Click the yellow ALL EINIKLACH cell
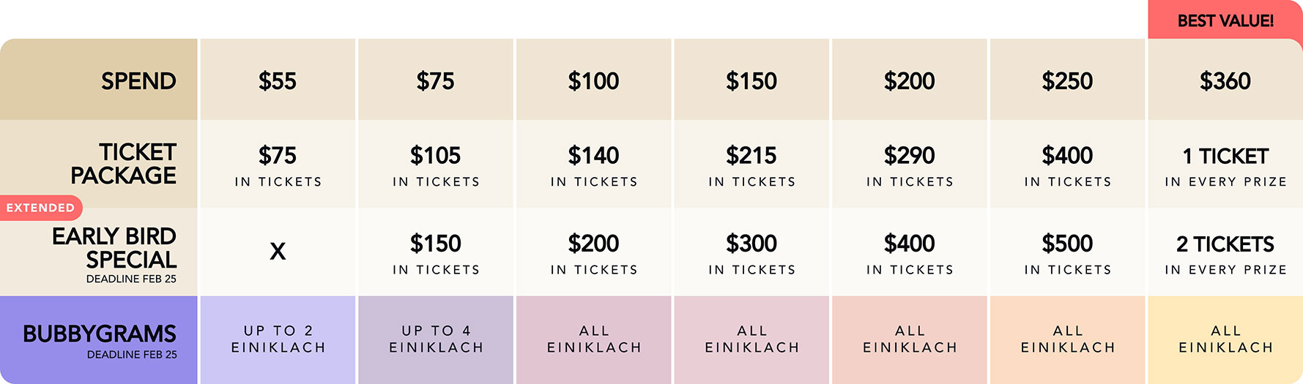1303x384 pixels. point(1225,339)
